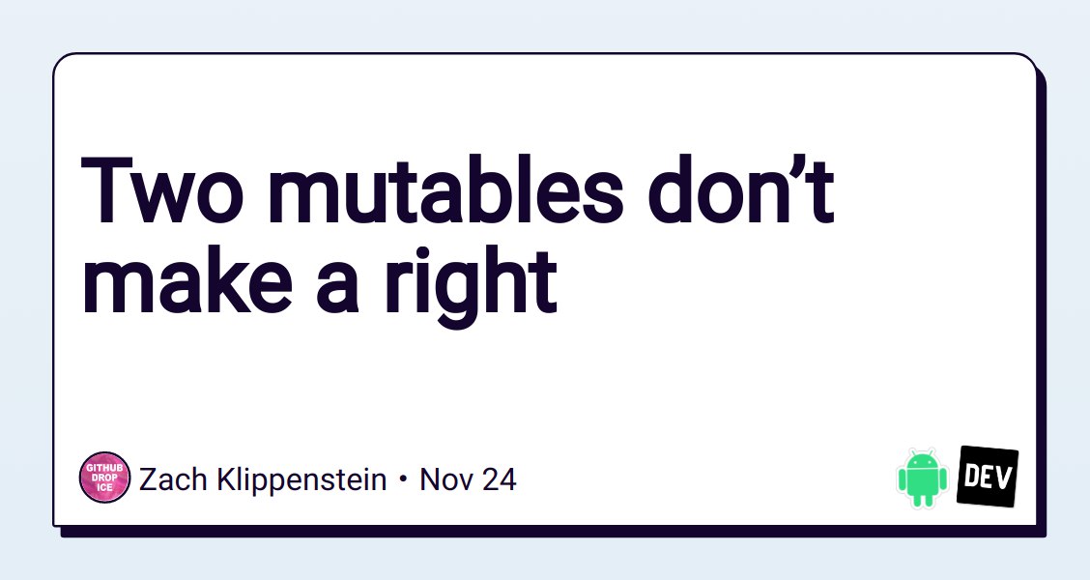Image resolution: width=1090 pixels, height=580 pixels.
Task: Click the green Android robot icon
Action: coord(920,478)
